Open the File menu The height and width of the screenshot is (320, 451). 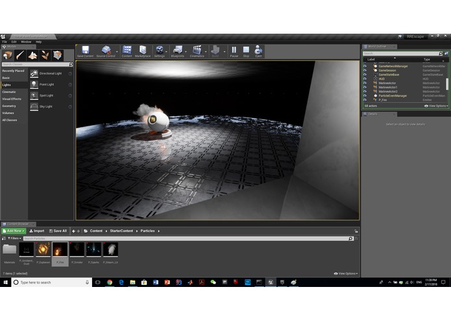pyautogui.click(x=5, y=42)
